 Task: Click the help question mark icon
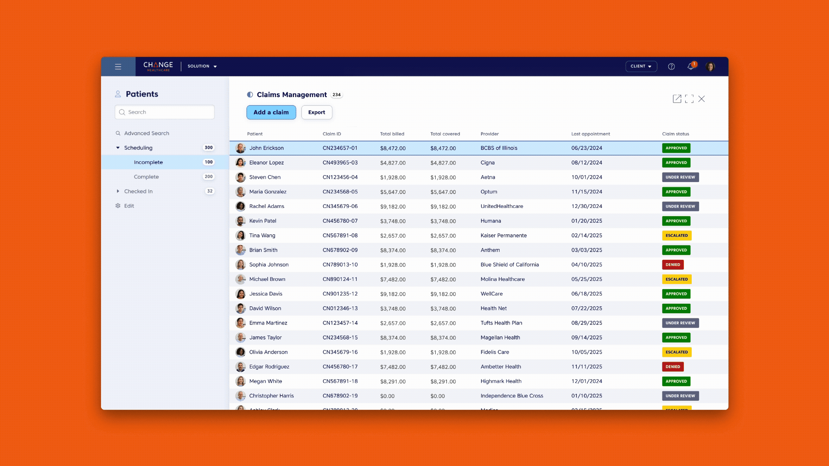click(x=671, y=66)
